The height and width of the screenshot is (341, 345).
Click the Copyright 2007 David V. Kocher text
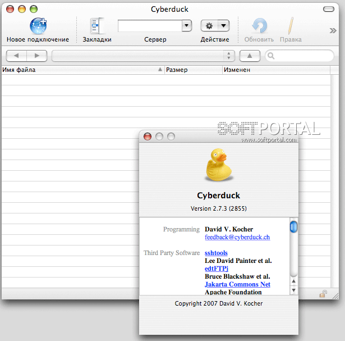(218, 303)
